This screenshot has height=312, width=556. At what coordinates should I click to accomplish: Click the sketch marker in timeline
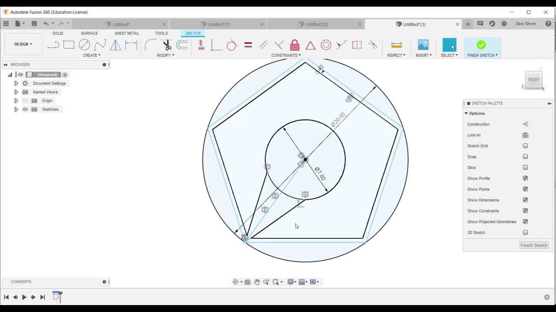56,296
